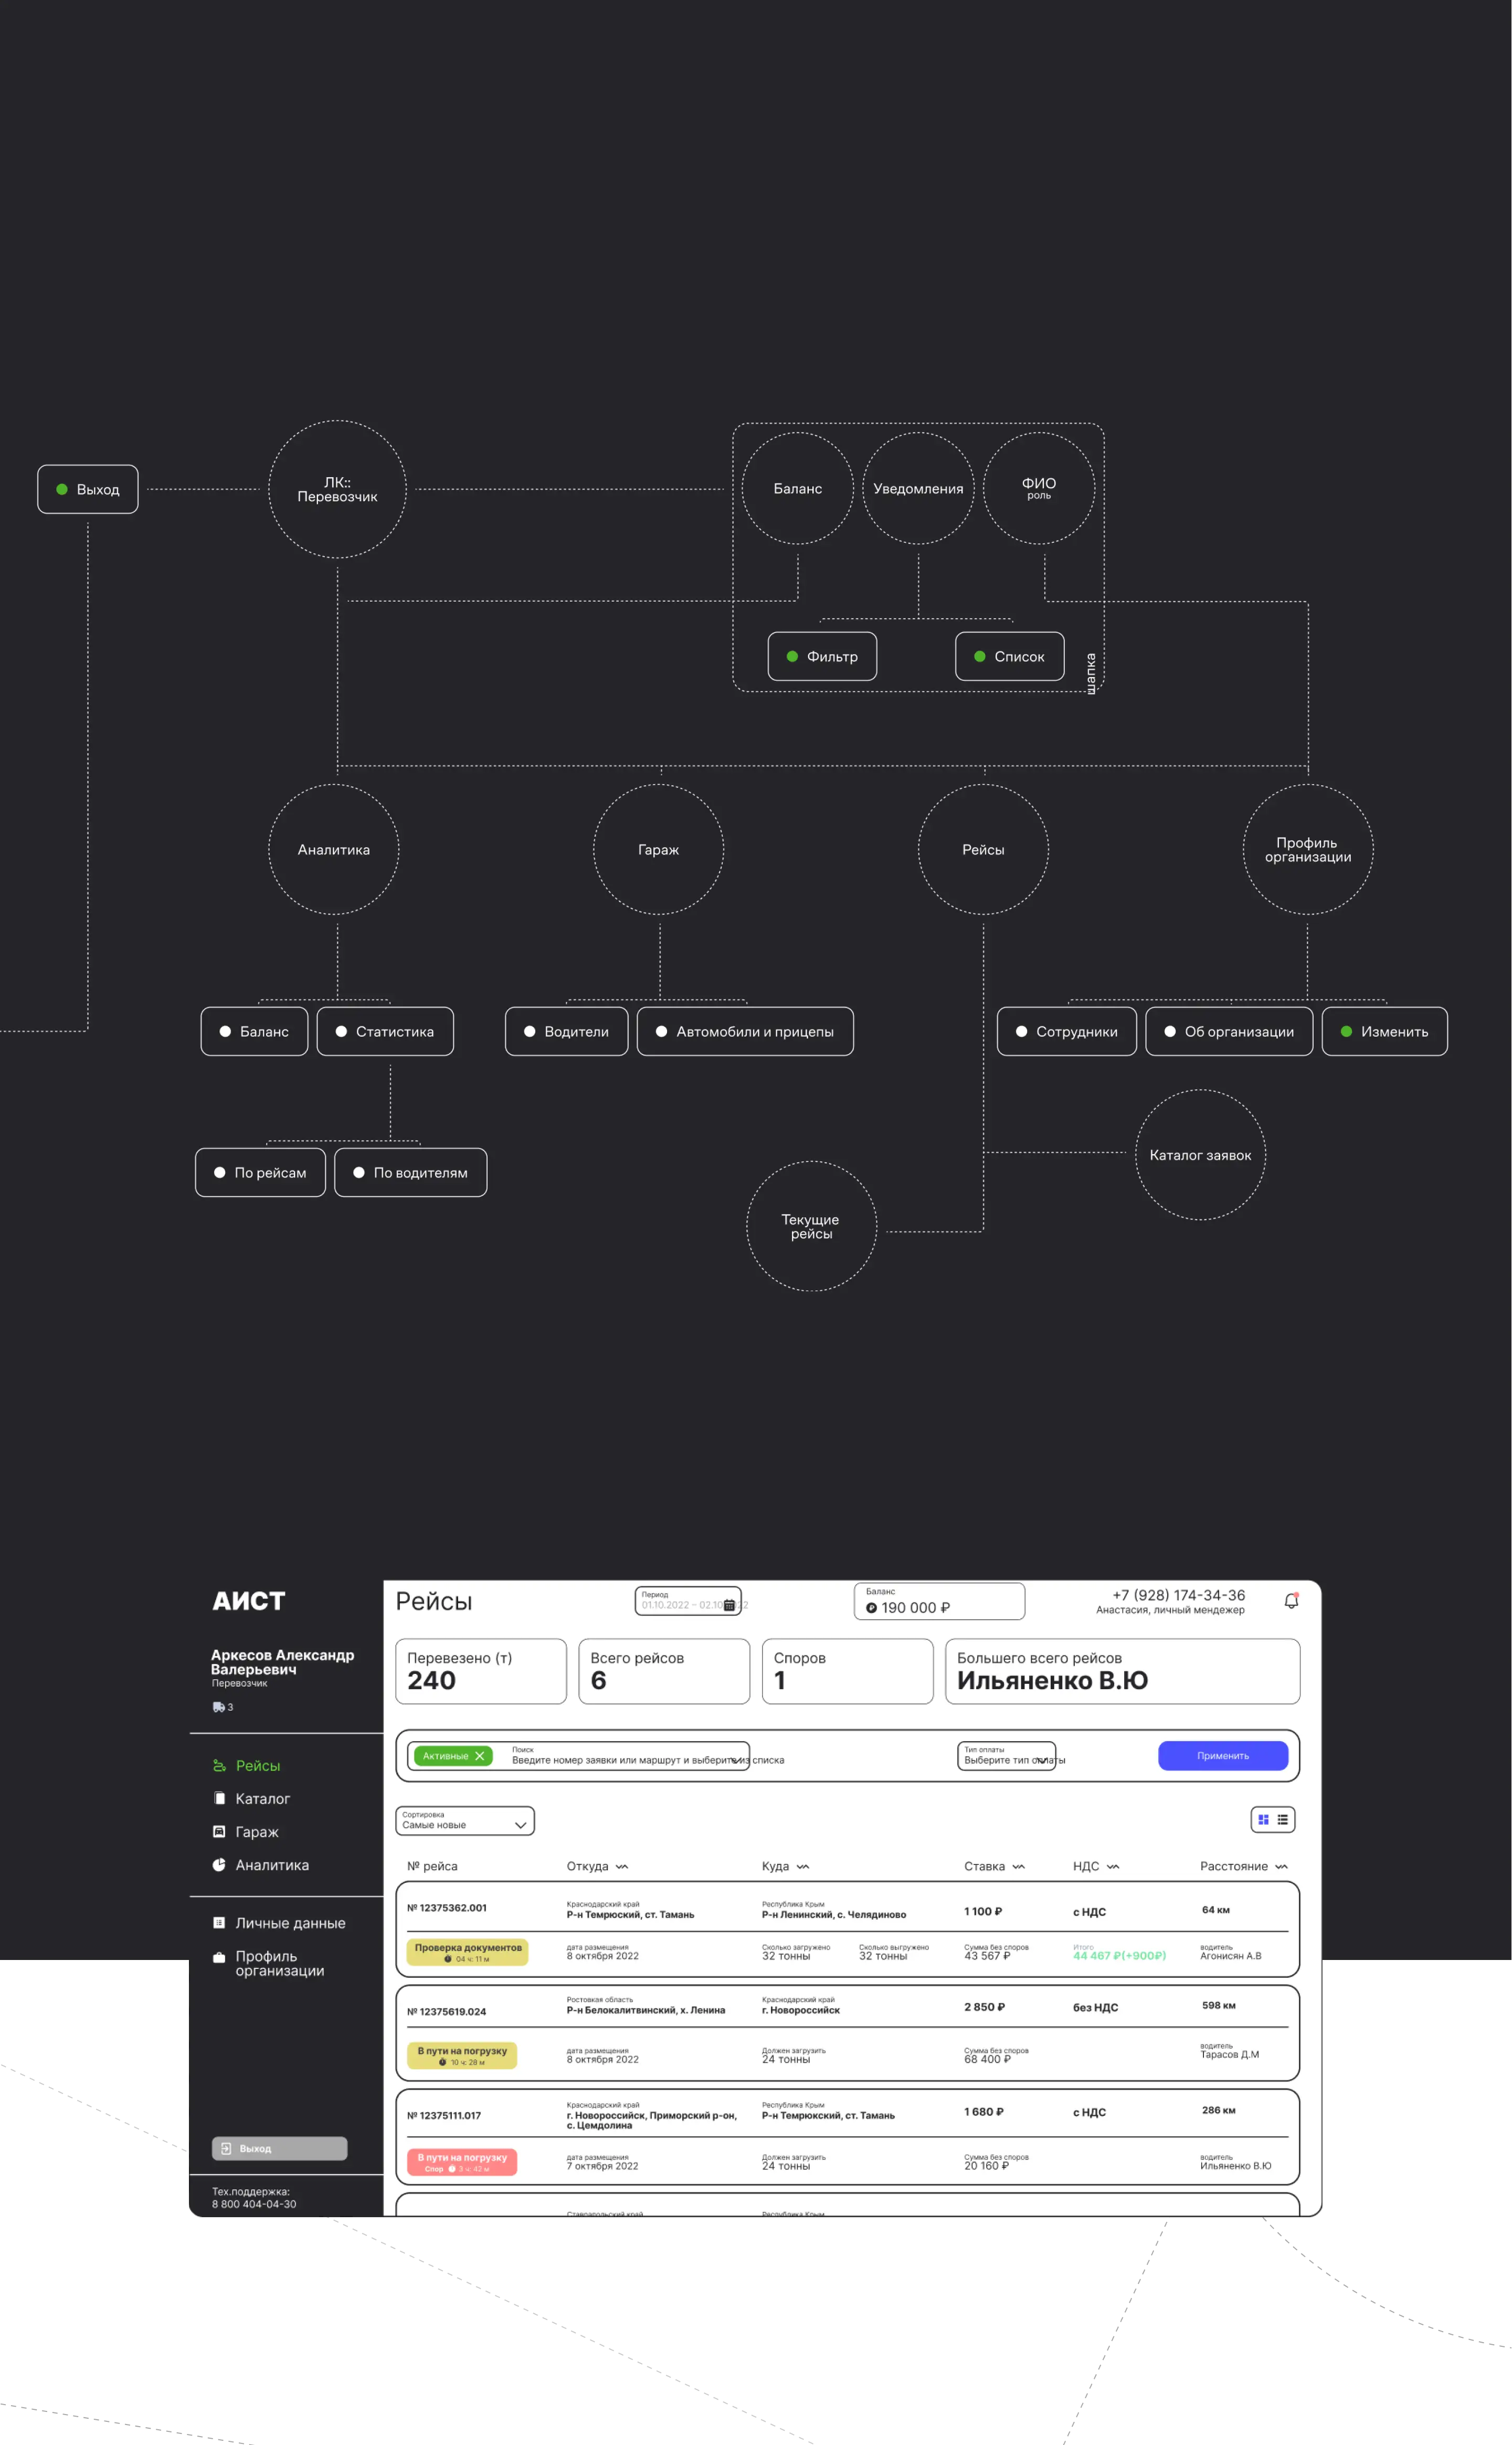
Task: Switch to list view icon
Action: [1282, 1819]
